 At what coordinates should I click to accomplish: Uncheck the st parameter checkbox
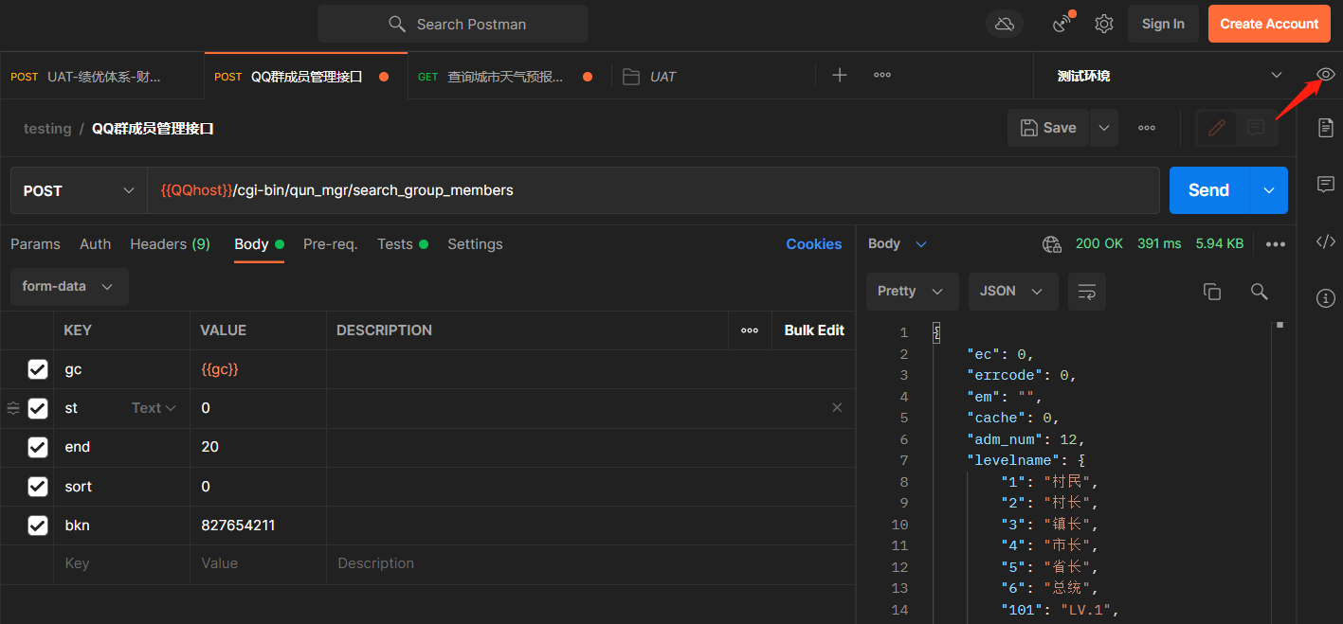click(x=38, y=408)
